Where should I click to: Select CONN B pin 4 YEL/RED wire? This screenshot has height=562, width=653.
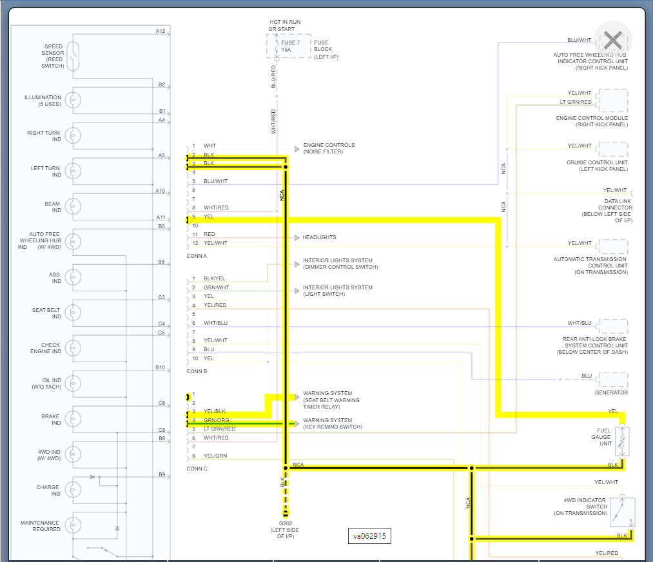(x=215, y=305)
